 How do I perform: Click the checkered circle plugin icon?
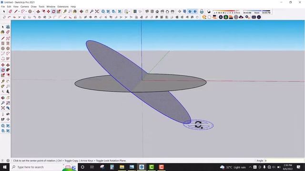pos(236,17)
